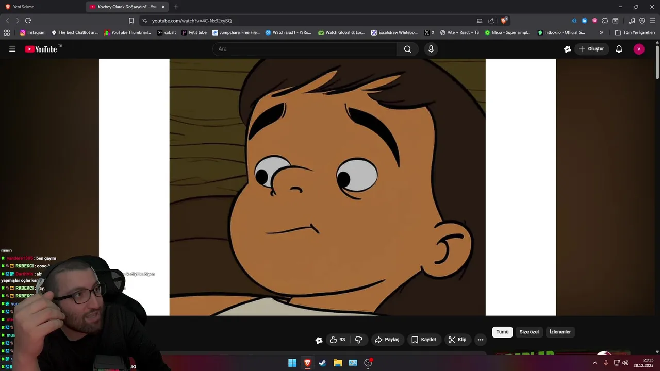Click the Oluştur create button

pos(591,49)
